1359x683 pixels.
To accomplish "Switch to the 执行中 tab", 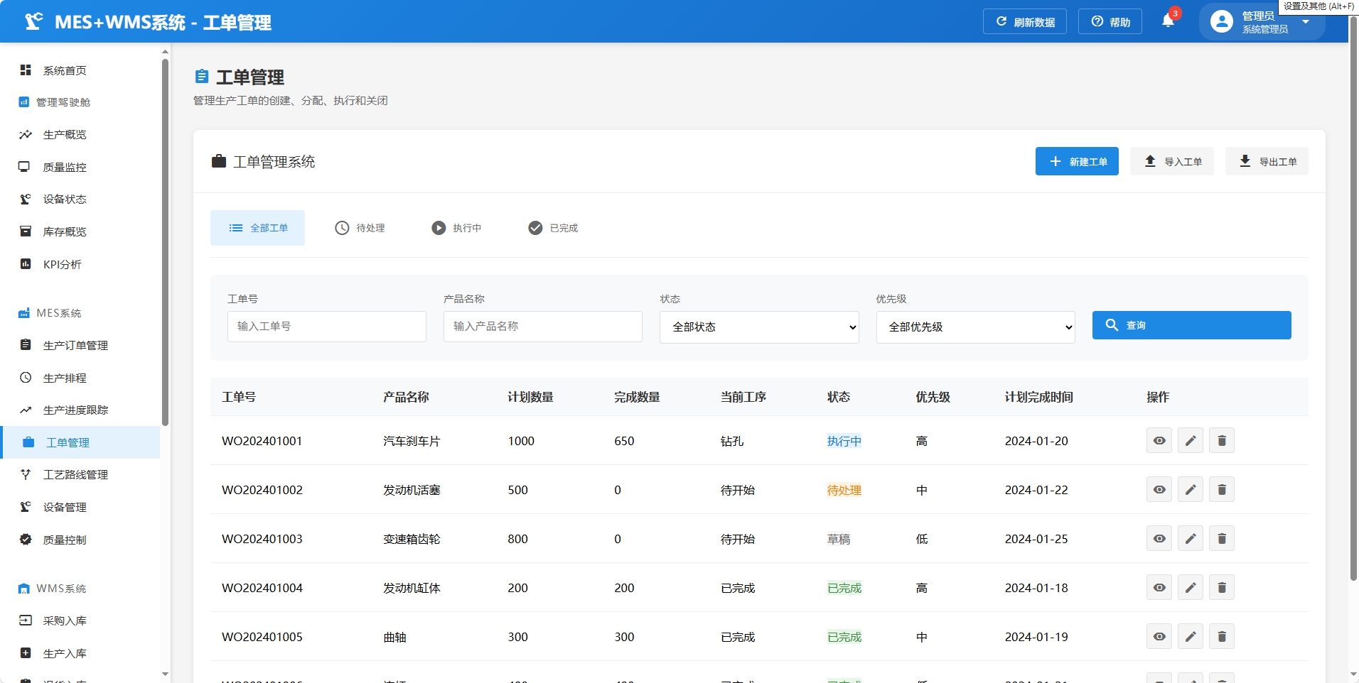I will (456, 228).
